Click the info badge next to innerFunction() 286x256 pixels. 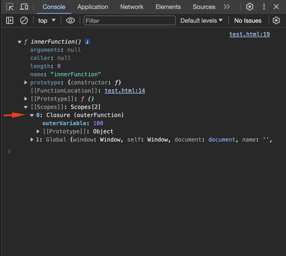coord(87,42)
